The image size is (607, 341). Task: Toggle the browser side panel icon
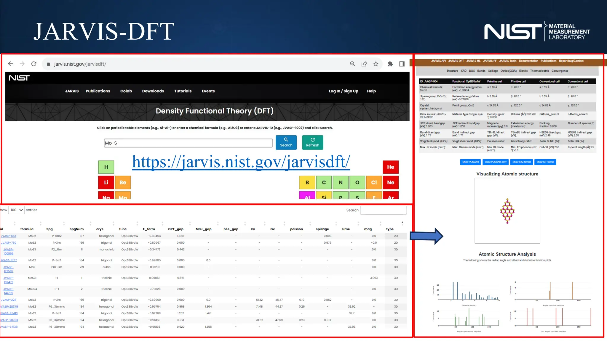402,64
